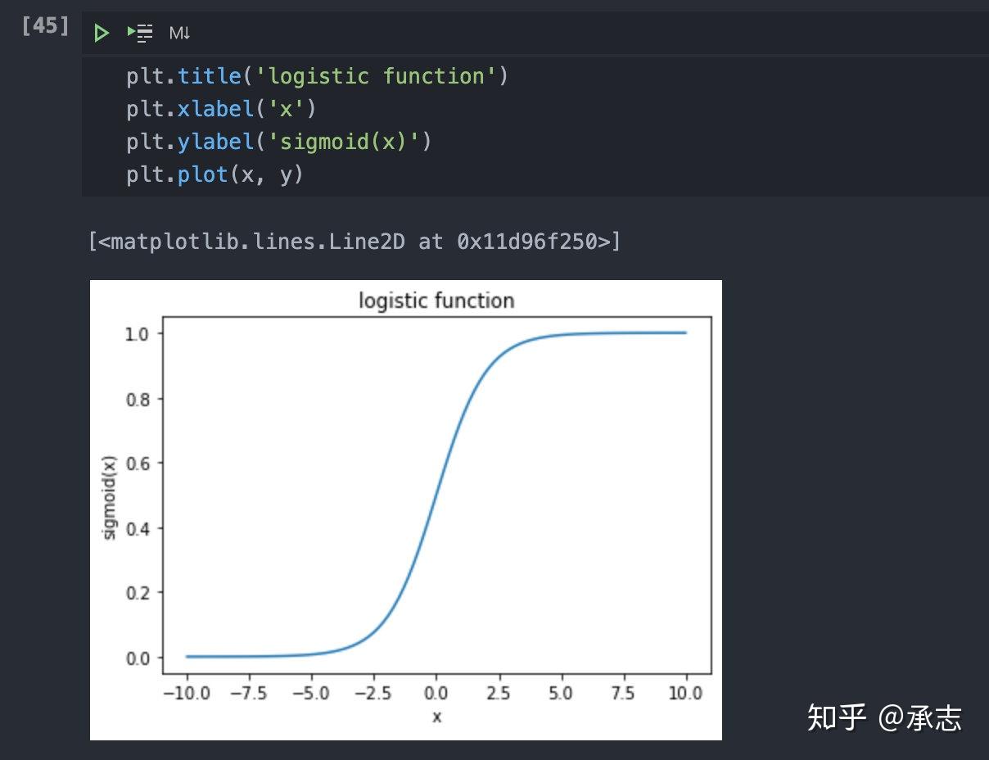Screen dimensions: 989x760
Task: Click the plt.plot(x, y) code line
Action: pos(215,174)
